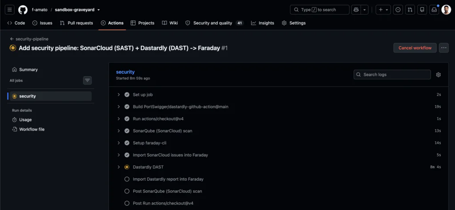Switch to the Wiki tab
This screenshot has height=210, width=455.
(170, 23)
